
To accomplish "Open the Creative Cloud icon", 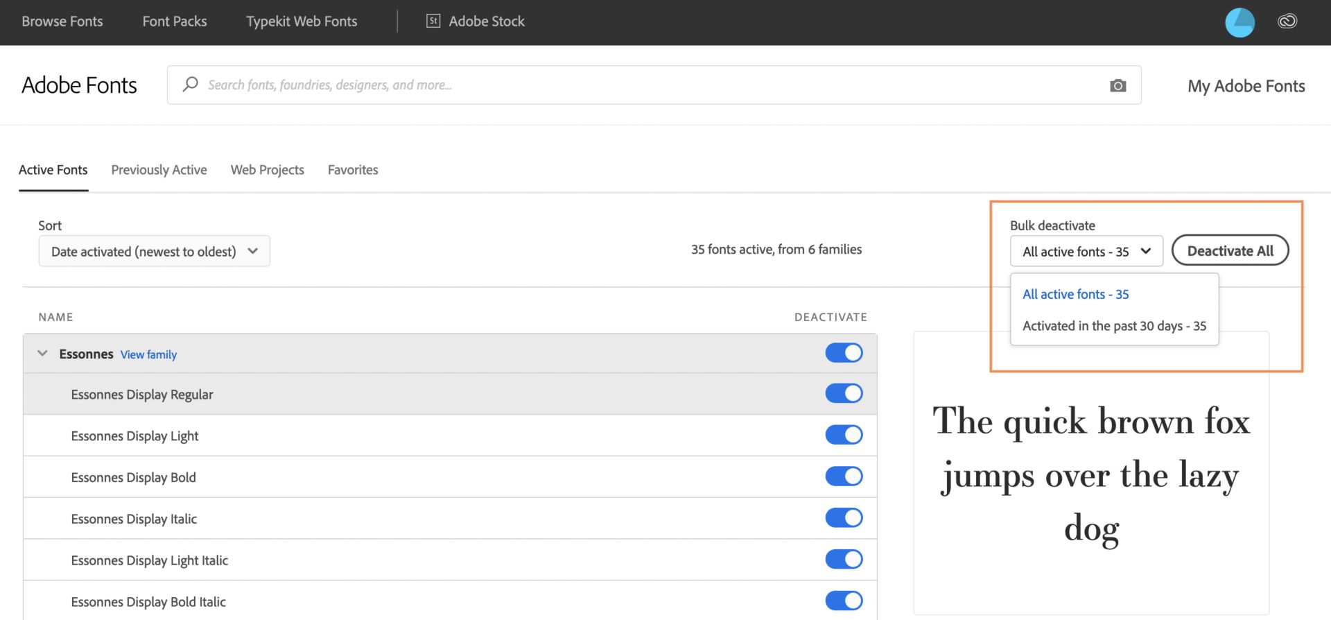I will [1287, 21].
